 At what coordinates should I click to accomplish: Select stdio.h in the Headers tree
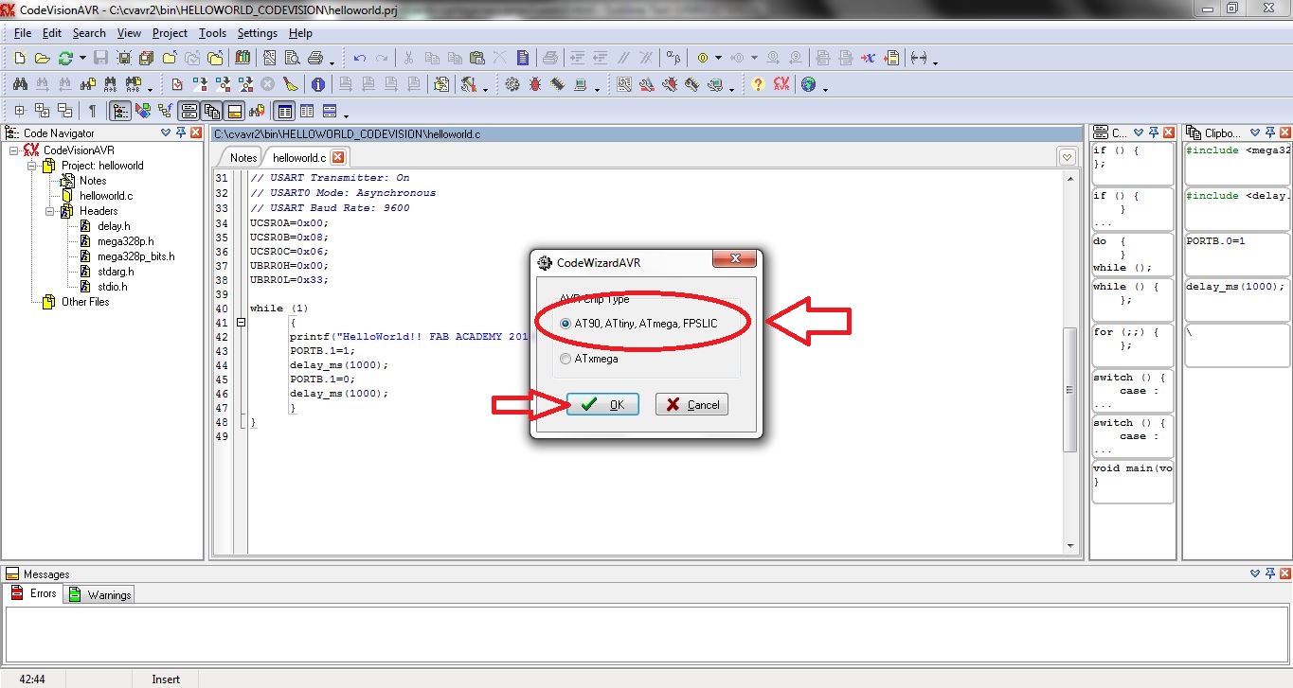(x=112, y=287)
